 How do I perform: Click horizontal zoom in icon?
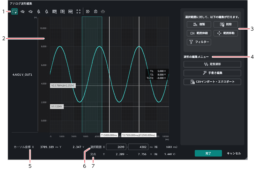23,11
